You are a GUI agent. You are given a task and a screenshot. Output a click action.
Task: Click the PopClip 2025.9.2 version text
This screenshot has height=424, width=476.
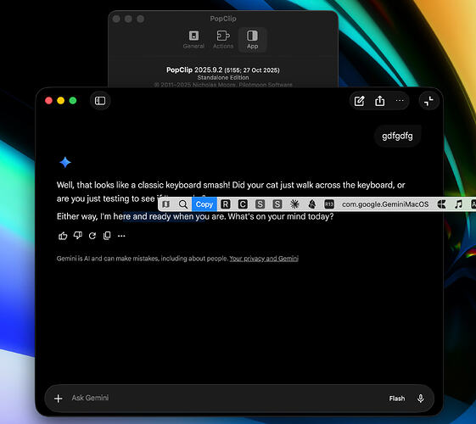coord(223,70)
